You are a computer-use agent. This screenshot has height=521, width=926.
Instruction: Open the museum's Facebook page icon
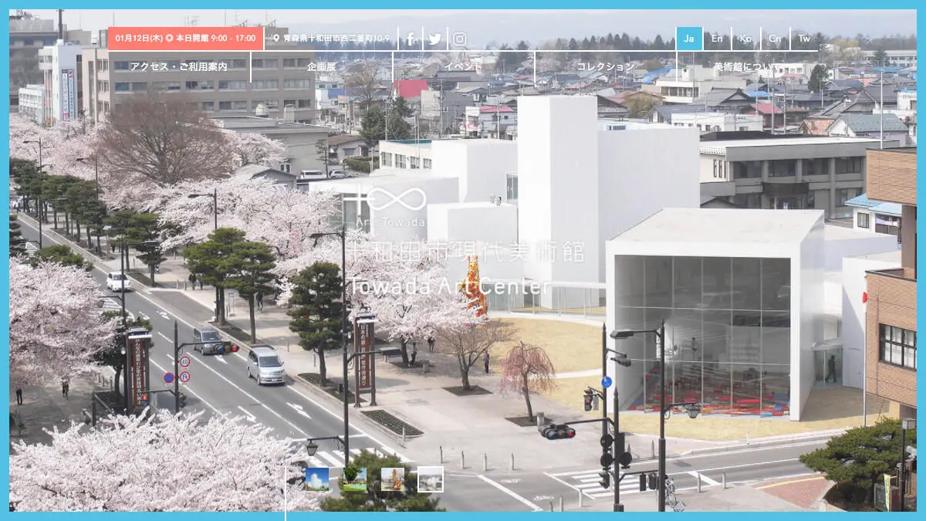(411, 39)
